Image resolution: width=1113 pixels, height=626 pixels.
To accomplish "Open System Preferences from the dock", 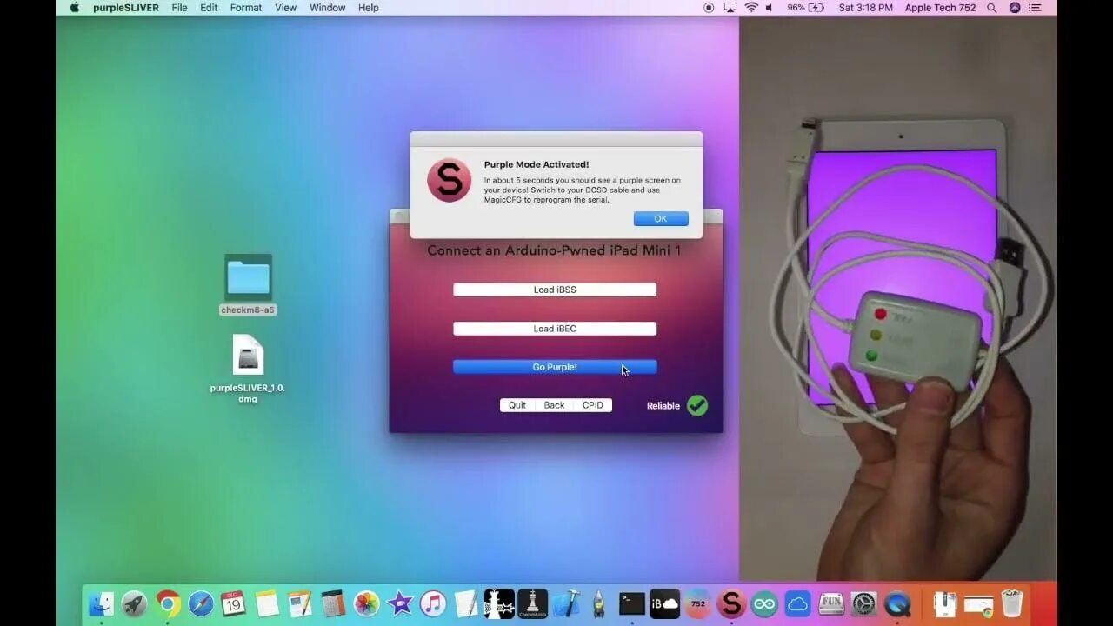I will pyautogui.click(x=864, y=603).
